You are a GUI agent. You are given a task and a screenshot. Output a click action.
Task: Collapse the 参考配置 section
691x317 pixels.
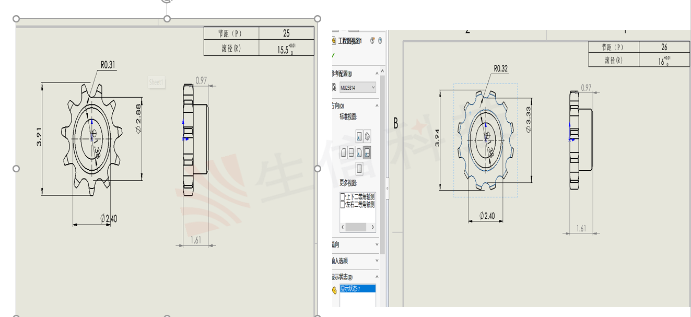pos(377,74)
